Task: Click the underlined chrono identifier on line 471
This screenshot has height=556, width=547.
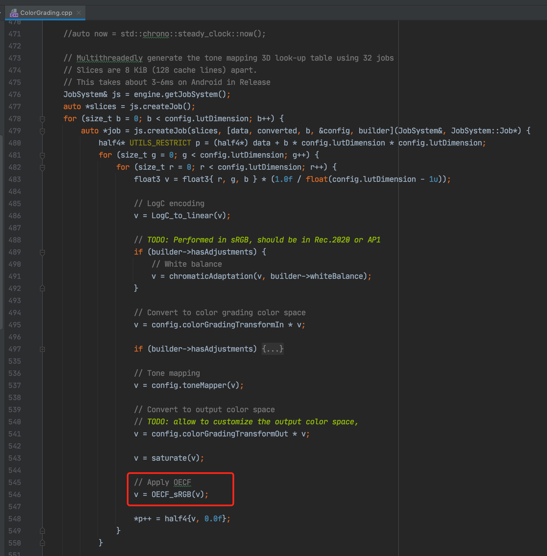Action: click(x=155, y=34)
